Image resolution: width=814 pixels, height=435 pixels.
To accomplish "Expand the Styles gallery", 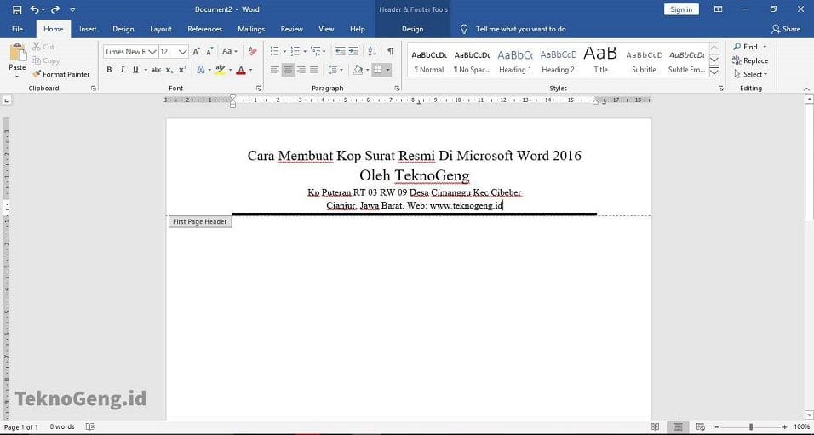I will tap(714, 72).
